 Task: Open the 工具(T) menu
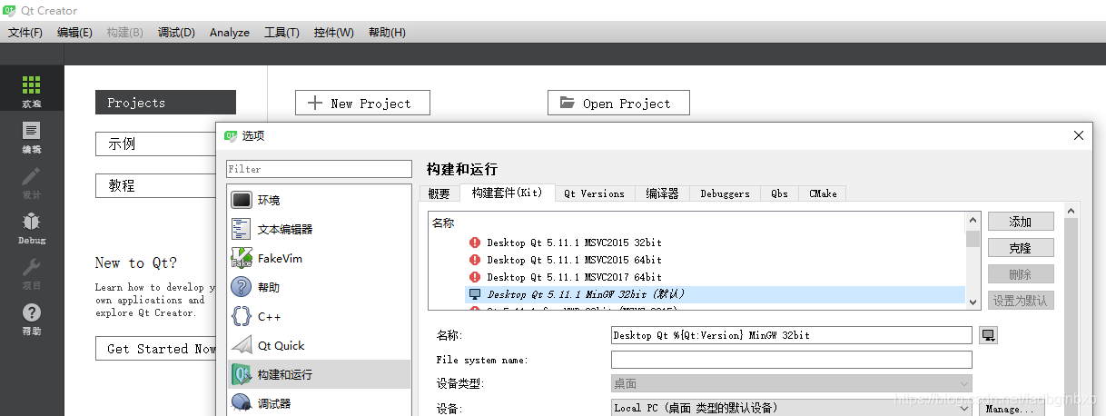(x=281, y=32)
